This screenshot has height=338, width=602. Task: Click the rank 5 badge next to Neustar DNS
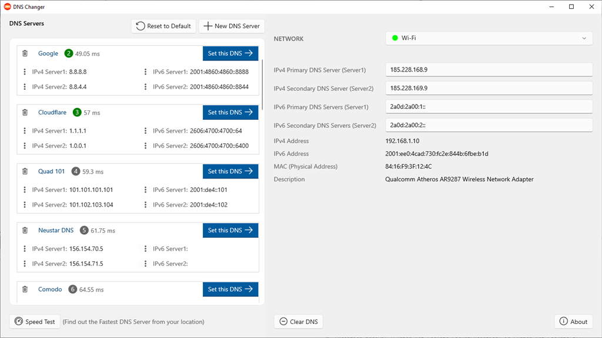tap(84, 230)
